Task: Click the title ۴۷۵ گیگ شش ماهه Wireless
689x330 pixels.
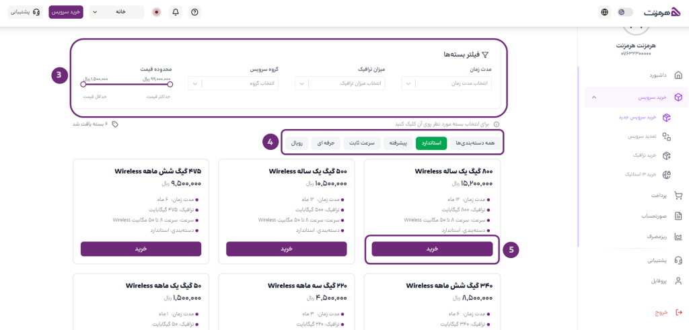Action: 157,171
